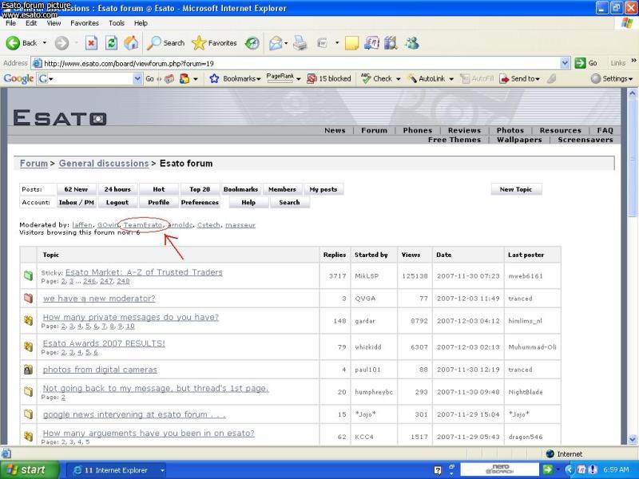Click the Nero Scout taskbar field

pyautogui.click(x=500, y=469)
